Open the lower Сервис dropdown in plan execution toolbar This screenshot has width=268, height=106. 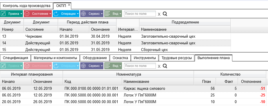click(x=92, y=66)
